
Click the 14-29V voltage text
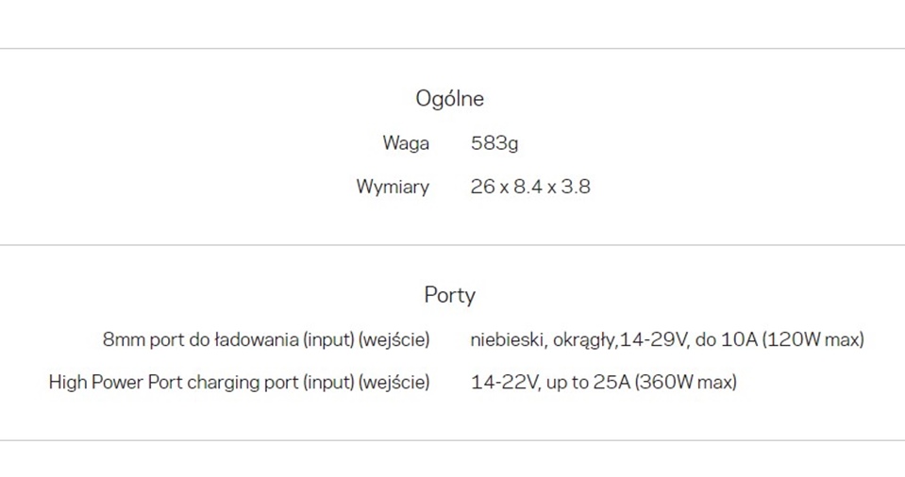click(654, 339)
